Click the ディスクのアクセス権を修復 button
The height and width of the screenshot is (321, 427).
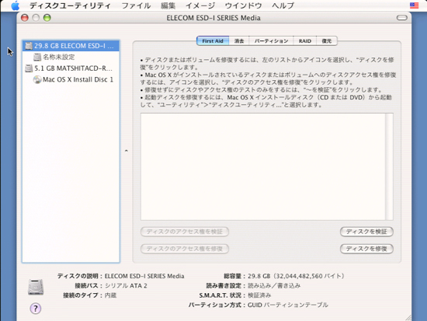coord(185,249)
